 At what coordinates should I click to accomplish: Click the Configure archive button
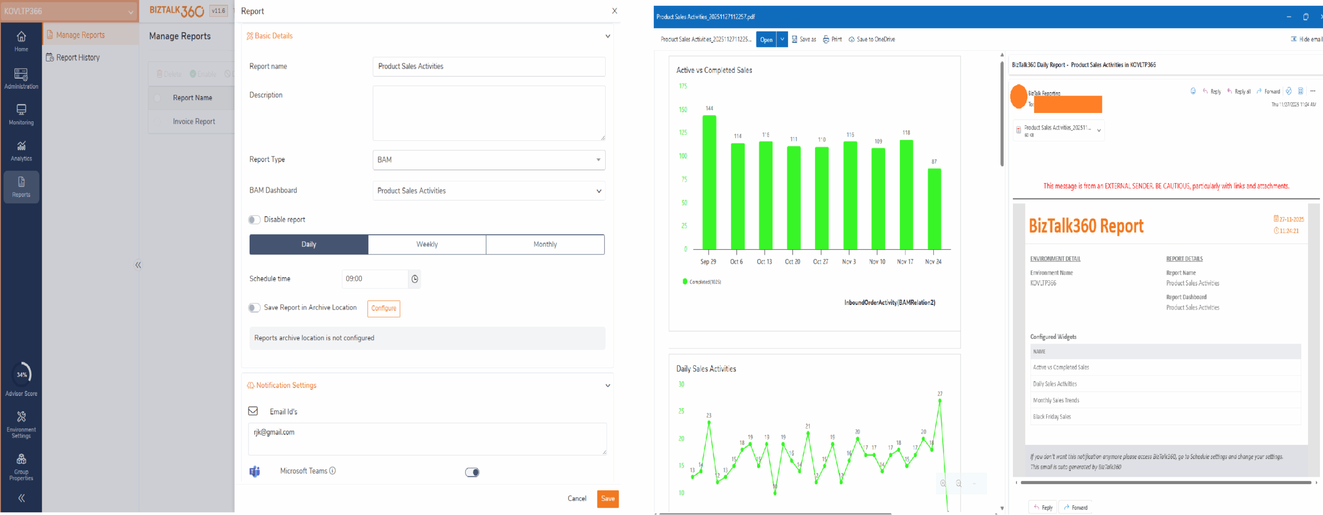(383, 309)
